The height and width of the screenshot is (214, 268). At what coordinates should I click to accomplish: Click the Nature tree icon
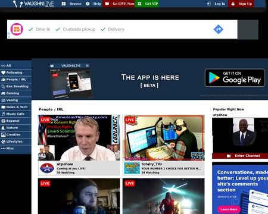tap(3, 128)
